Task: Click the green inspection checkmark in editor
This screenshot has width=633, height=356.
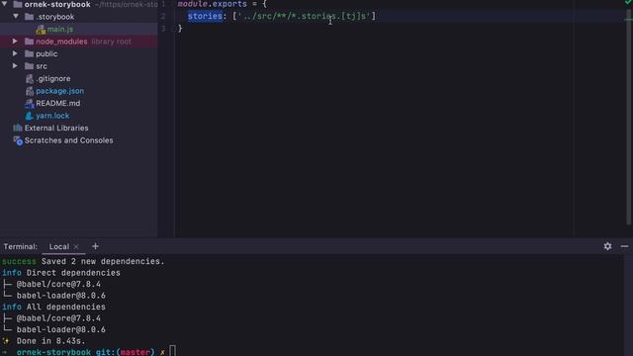Action: coord(628,3)
